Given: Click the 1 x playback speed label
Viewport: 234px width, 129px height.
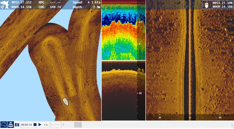Looking at the screenshot, I should (x=46, y=125).
